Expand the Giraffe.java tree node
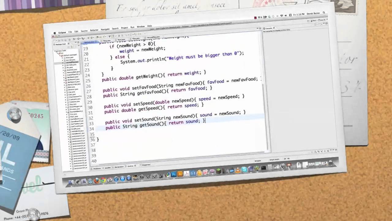Image resolution: width=392 pixels, height=221 pixels. pyautogui.click(x=68, y=129)
